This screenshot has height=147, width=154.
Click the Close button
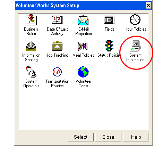pos(108,137)
